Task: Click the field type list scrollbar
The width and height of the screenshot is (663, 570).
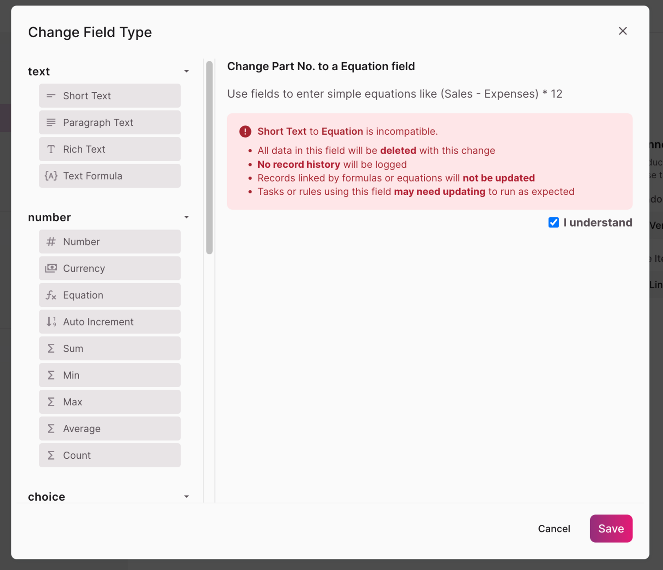Action: (x=210, y=158)
